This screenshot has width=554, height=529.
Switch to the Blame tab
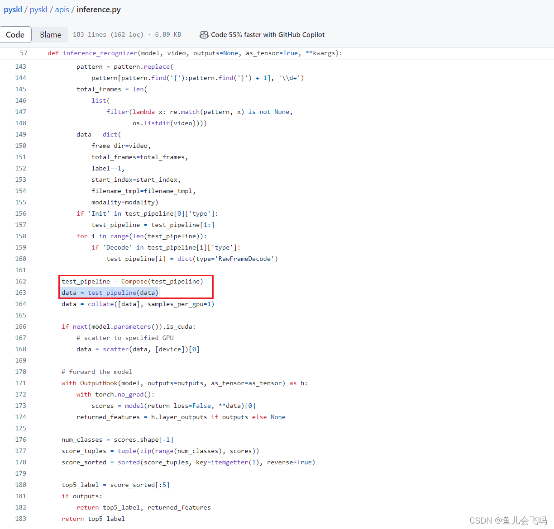pos(50,34)
